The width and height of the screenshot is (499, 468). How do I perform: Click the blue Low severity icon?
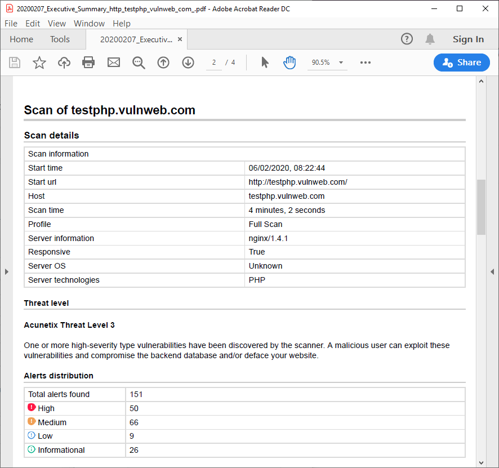[32, 435]
